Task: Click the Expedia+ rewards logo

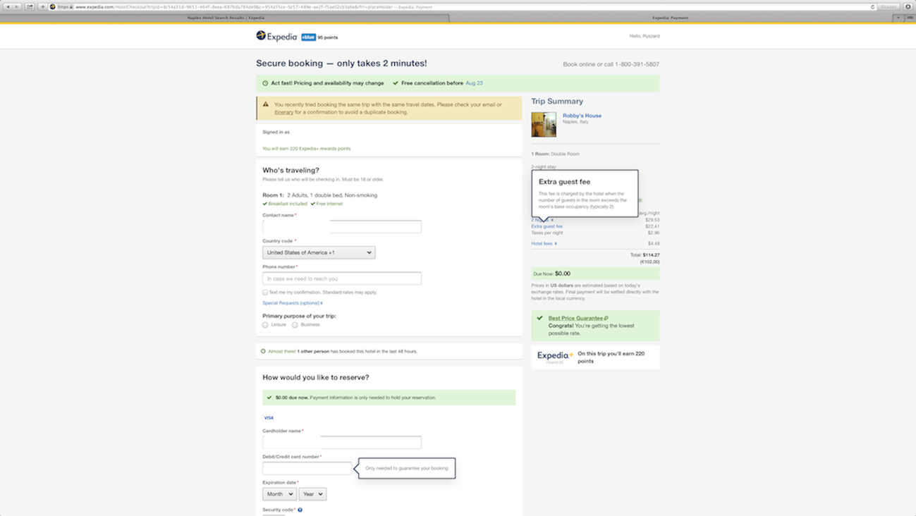Action: point(555,357)
